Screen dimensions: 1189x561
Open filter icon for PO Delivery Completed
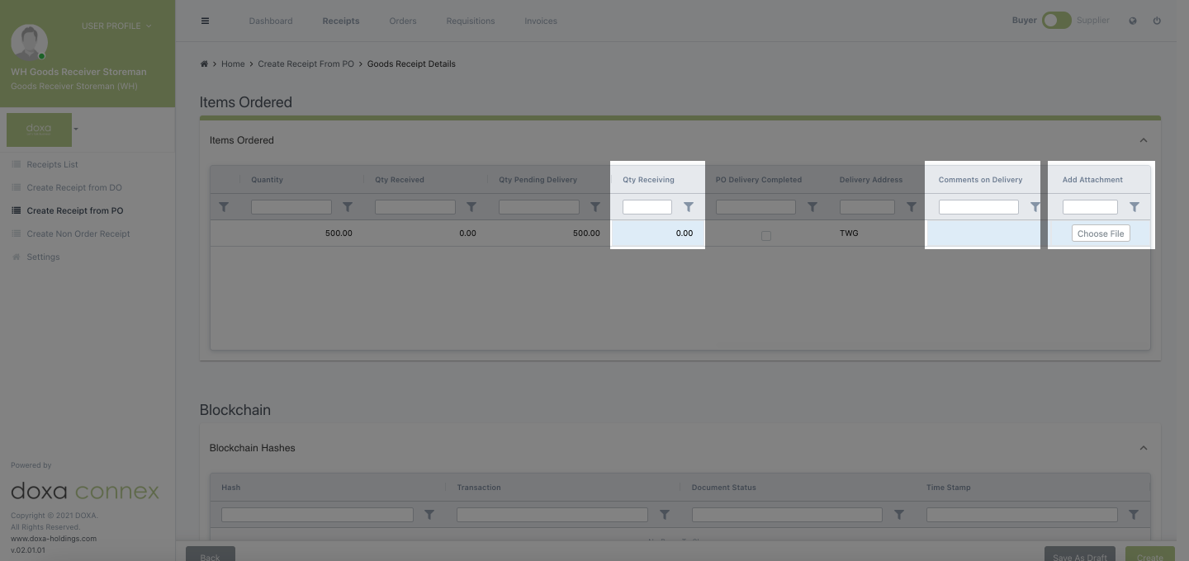coord(812,207)
